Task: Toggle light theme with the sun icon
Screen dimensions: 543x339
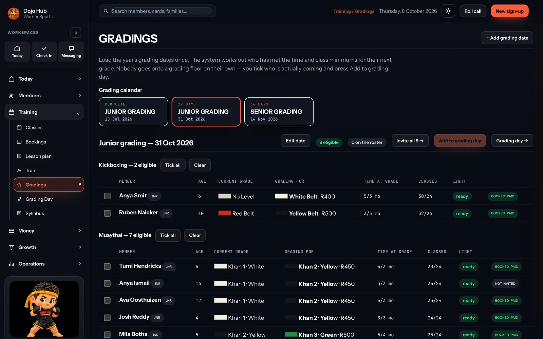Action: (448, 11)
